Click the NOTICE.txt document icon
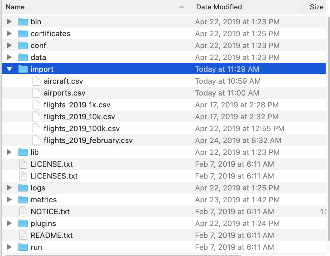The width and height of the screenshot is (330, 256). (23, 212)
